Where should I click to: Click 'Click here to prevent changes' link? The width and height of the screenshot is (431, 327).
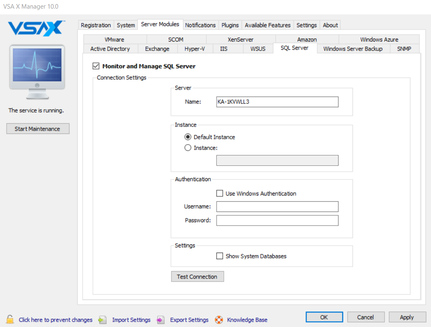55,320
